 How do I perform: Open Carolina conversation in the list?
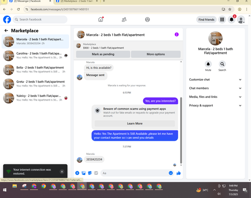click(x=35, y=55)
